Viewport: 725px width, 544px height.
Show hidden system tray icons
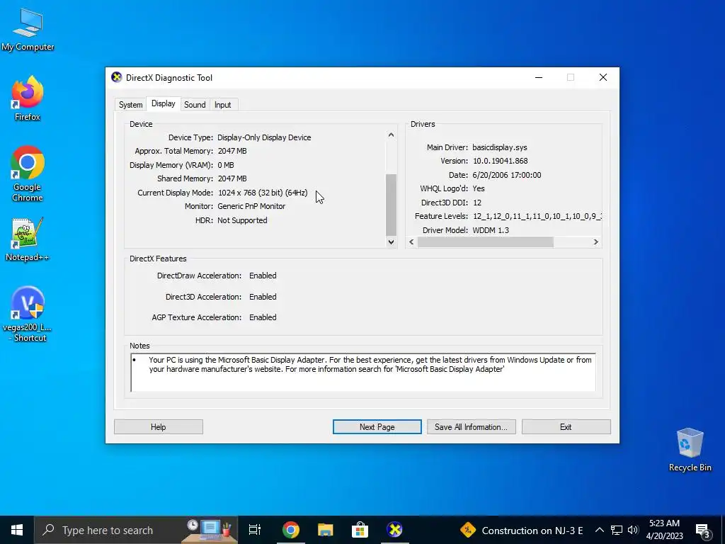click(599, 530)
